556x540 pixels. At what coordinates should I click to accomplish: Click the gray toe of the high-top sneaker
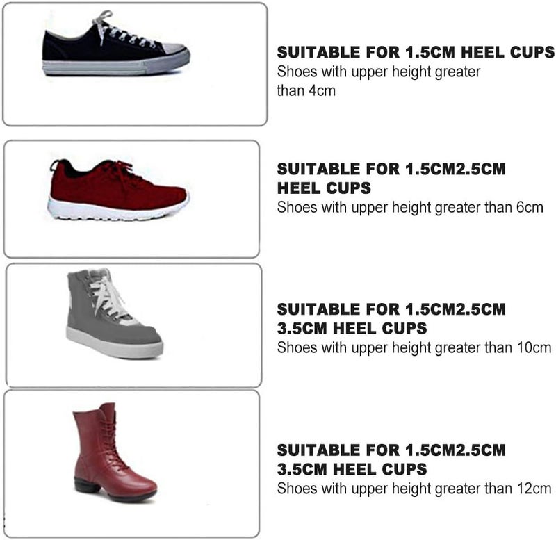[x=145, y=335]
